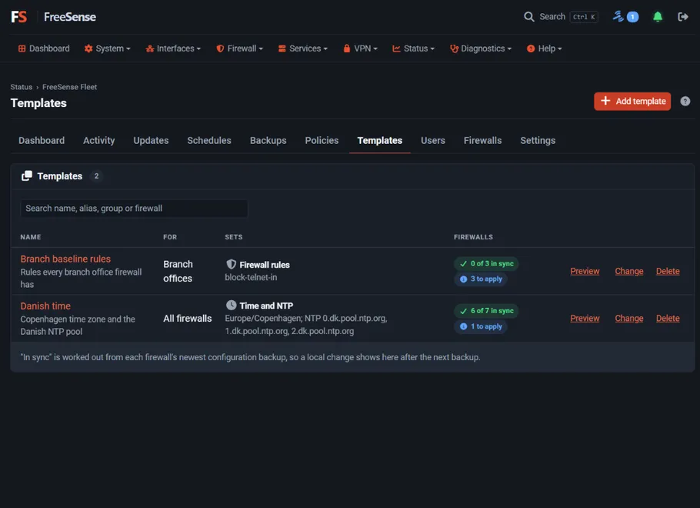The height and width of the screenshot is (508, 700).
Task: Click the Firewall rules shield icon
Action: [x=231, y=264]
